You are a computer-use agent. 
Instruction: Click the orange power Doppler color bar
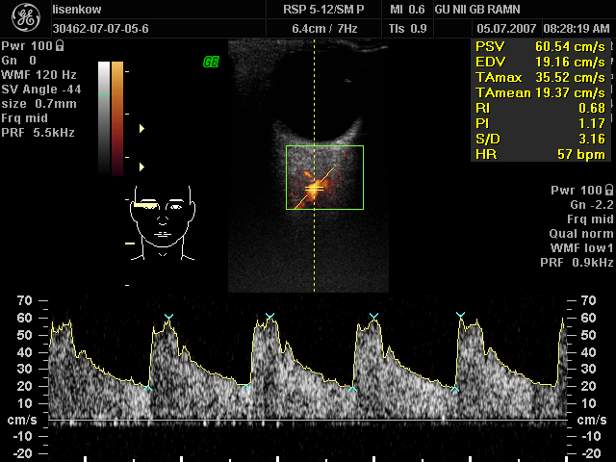[x=117, y=117]
